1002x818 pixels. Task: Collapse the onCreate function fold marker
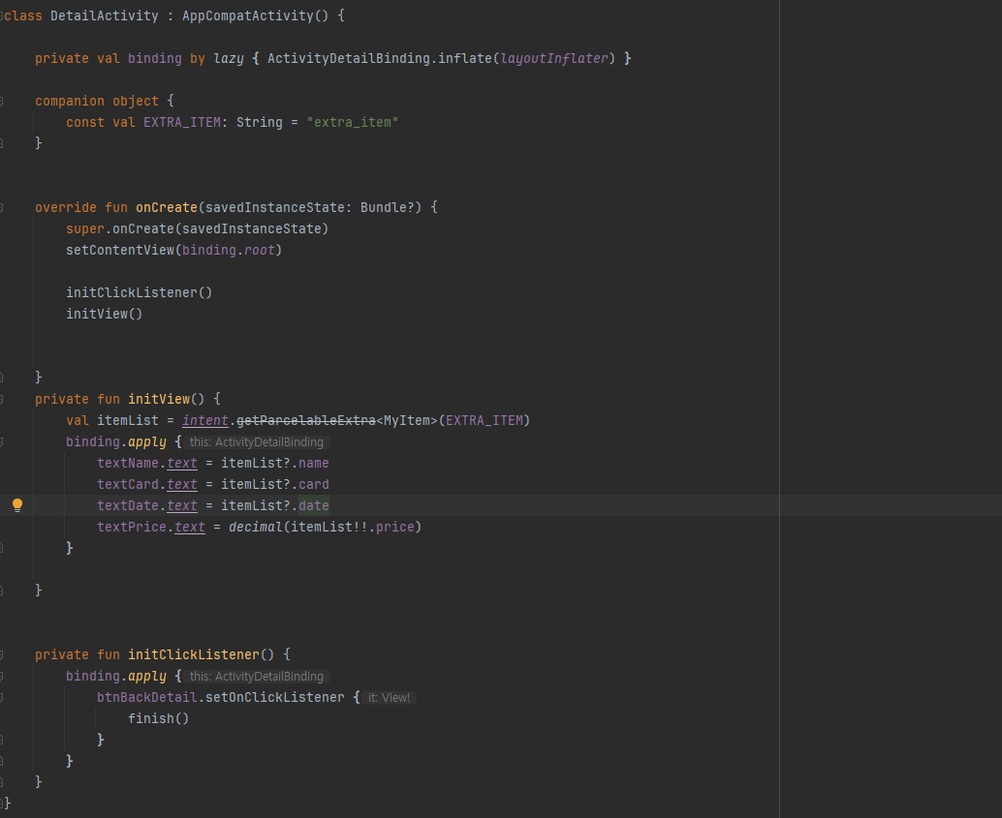coord(2,207)
